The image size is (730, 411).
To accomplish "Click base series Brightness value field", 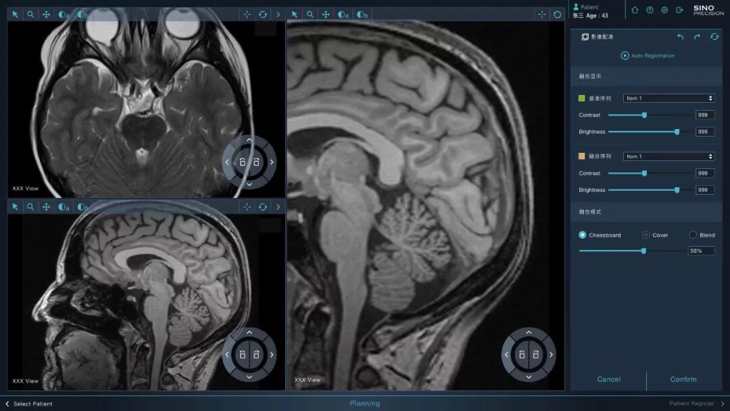I will tap(705, 132).
